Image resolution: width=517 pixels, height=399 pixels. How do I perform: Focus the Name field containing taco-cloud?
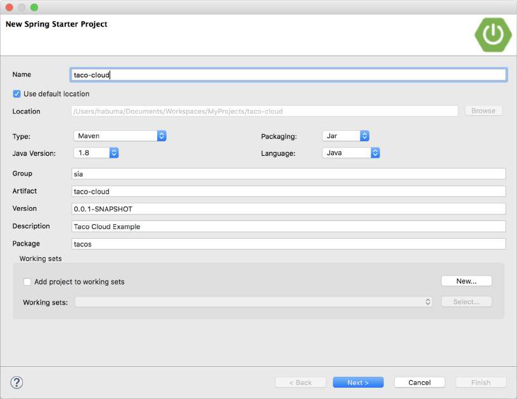288,75
